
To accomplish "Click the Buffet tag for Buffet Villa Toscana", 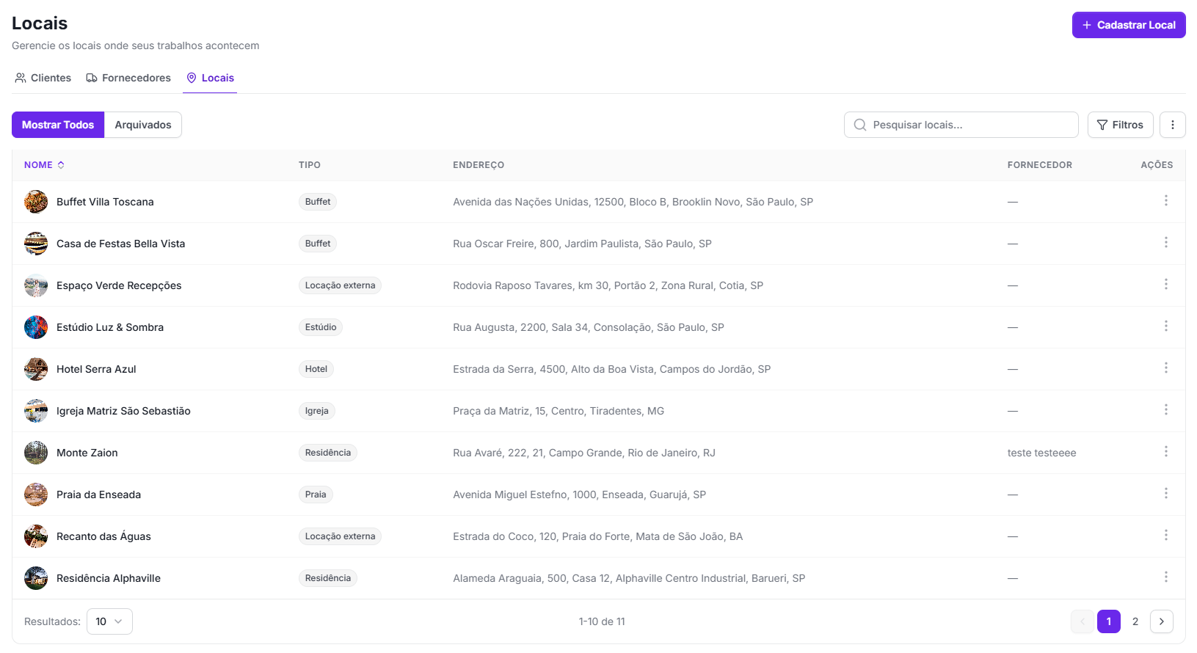I will tap(318, 202).
